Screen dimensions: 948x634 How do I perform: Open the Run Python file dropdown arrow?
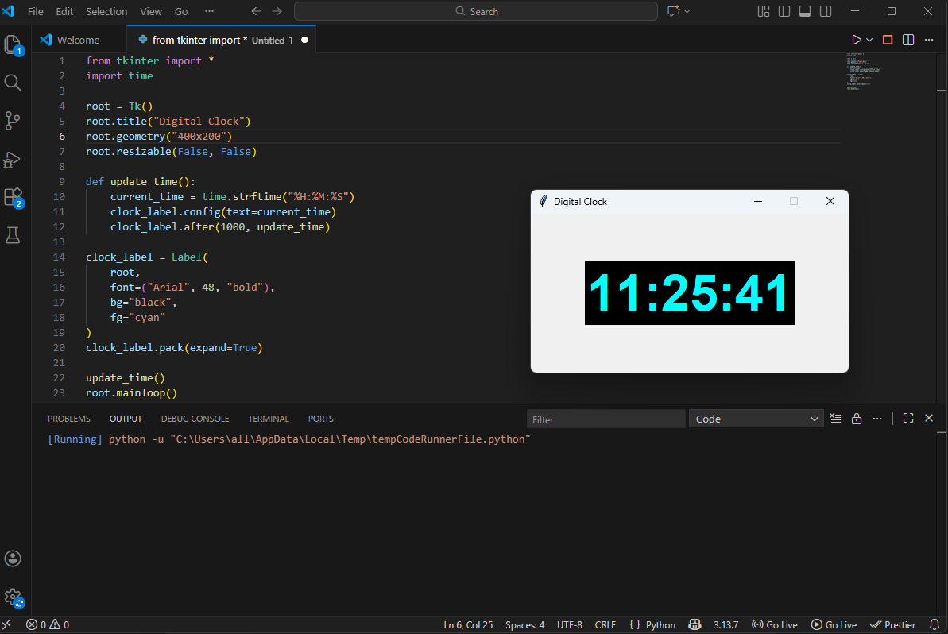pos(869,39)
